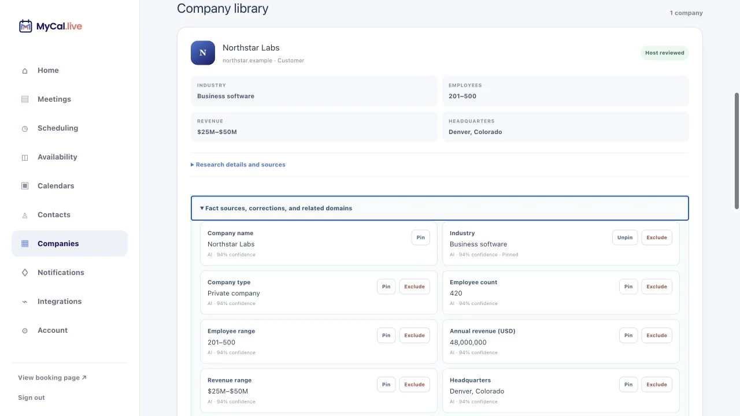This screenshot has width=740, height=416.
Task: Pin the Annual revenue fact
Action: (628, 335)
